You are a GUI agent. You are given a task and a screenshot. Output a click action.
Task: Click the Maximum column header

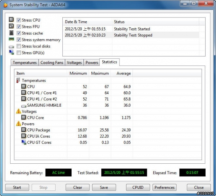(x=100, y=73)
